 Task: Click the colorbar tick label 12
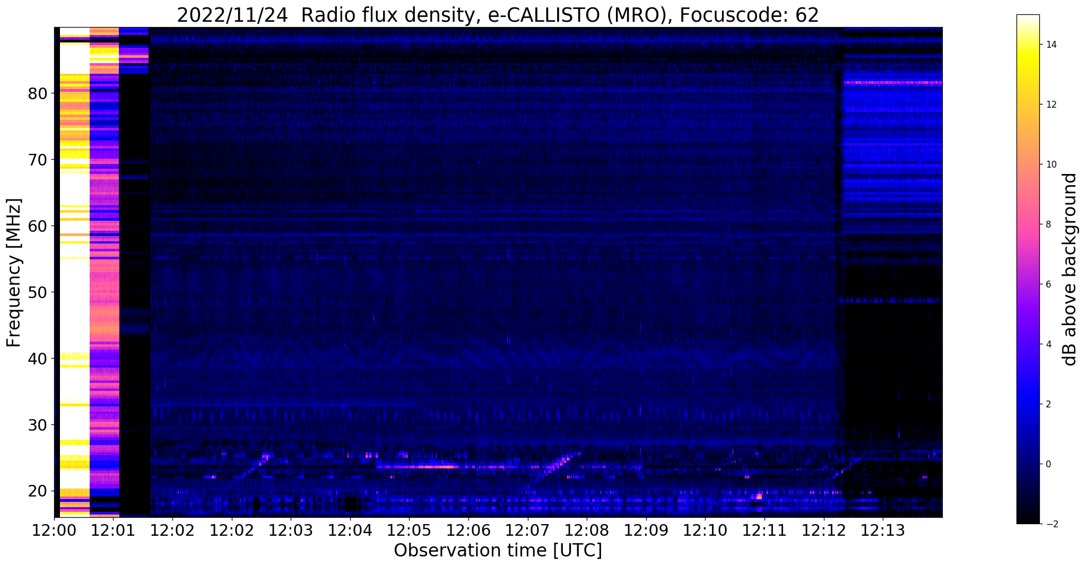tap(1050, 105)
